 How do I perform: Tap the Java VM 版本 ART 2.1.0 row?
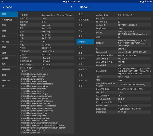(x=123, y=59)
